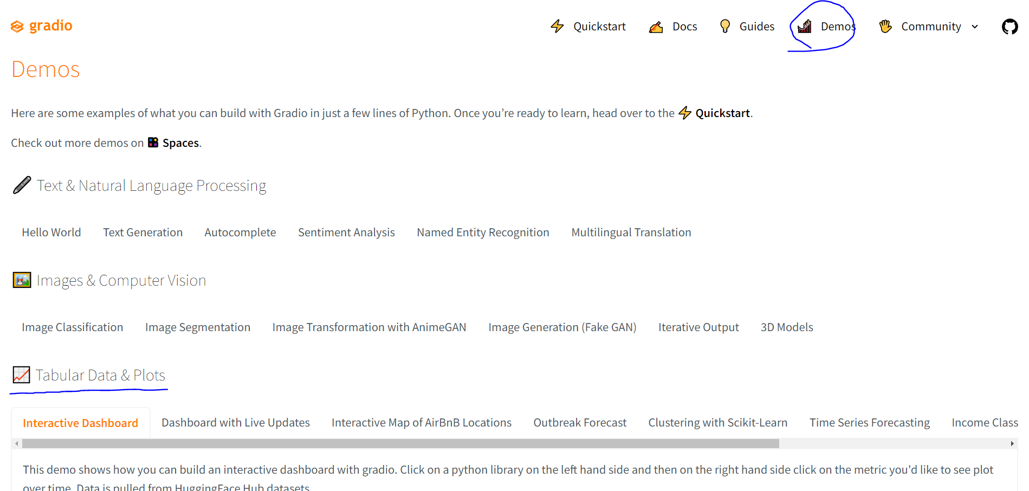This screenshot has width=1029, height=491.
Task: Click the circled Demos chart icon
Action: pyautogui.click(x=804, y=26)
